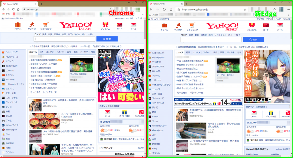This screenshot has height=158, width=293.
Task: Open the トラベル suitcase icon in the Chrome window
Action: tap(18, 25)
